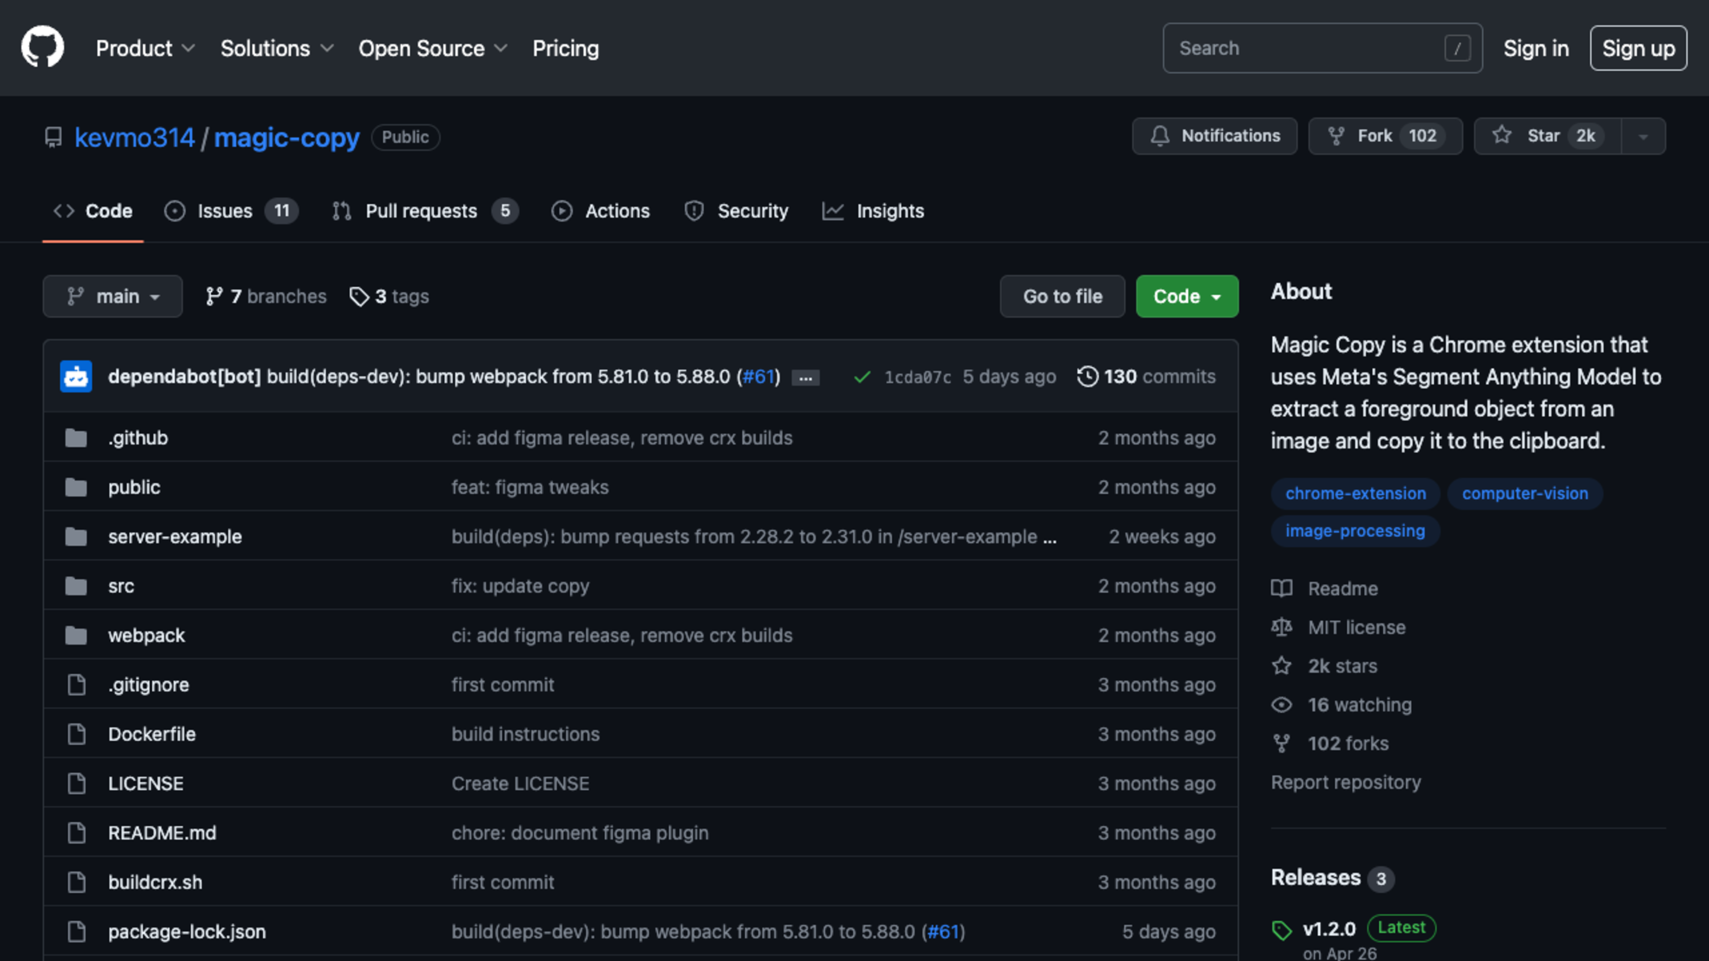Fork the repository
The image size is (1709, 961).
pyautogui.click(x=1385, y=136)
